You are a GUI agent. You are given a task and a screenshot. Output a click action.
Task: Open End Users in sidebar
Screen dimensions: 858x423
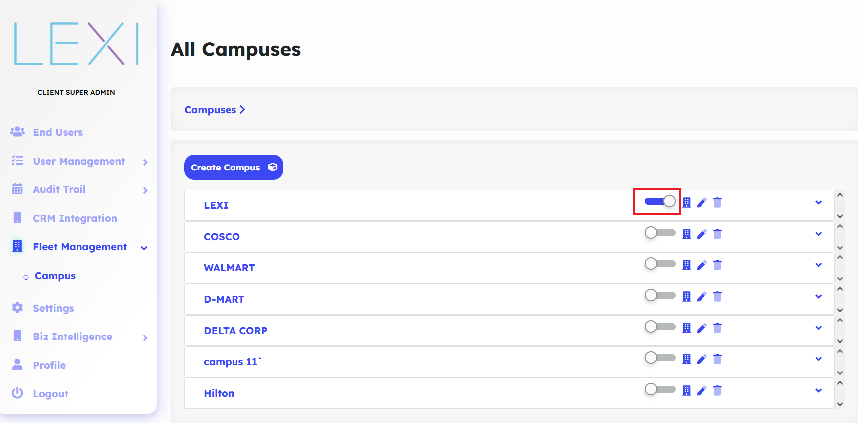click(x=58, y=132)
